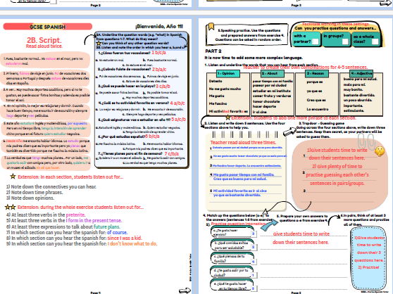Select the '3 - Reason' column label

[317, 74]
